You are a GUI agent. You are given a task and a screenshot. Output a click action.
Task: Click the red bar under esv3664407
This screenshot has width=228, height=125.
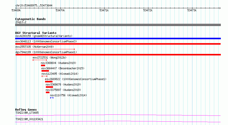click(45, 71)
